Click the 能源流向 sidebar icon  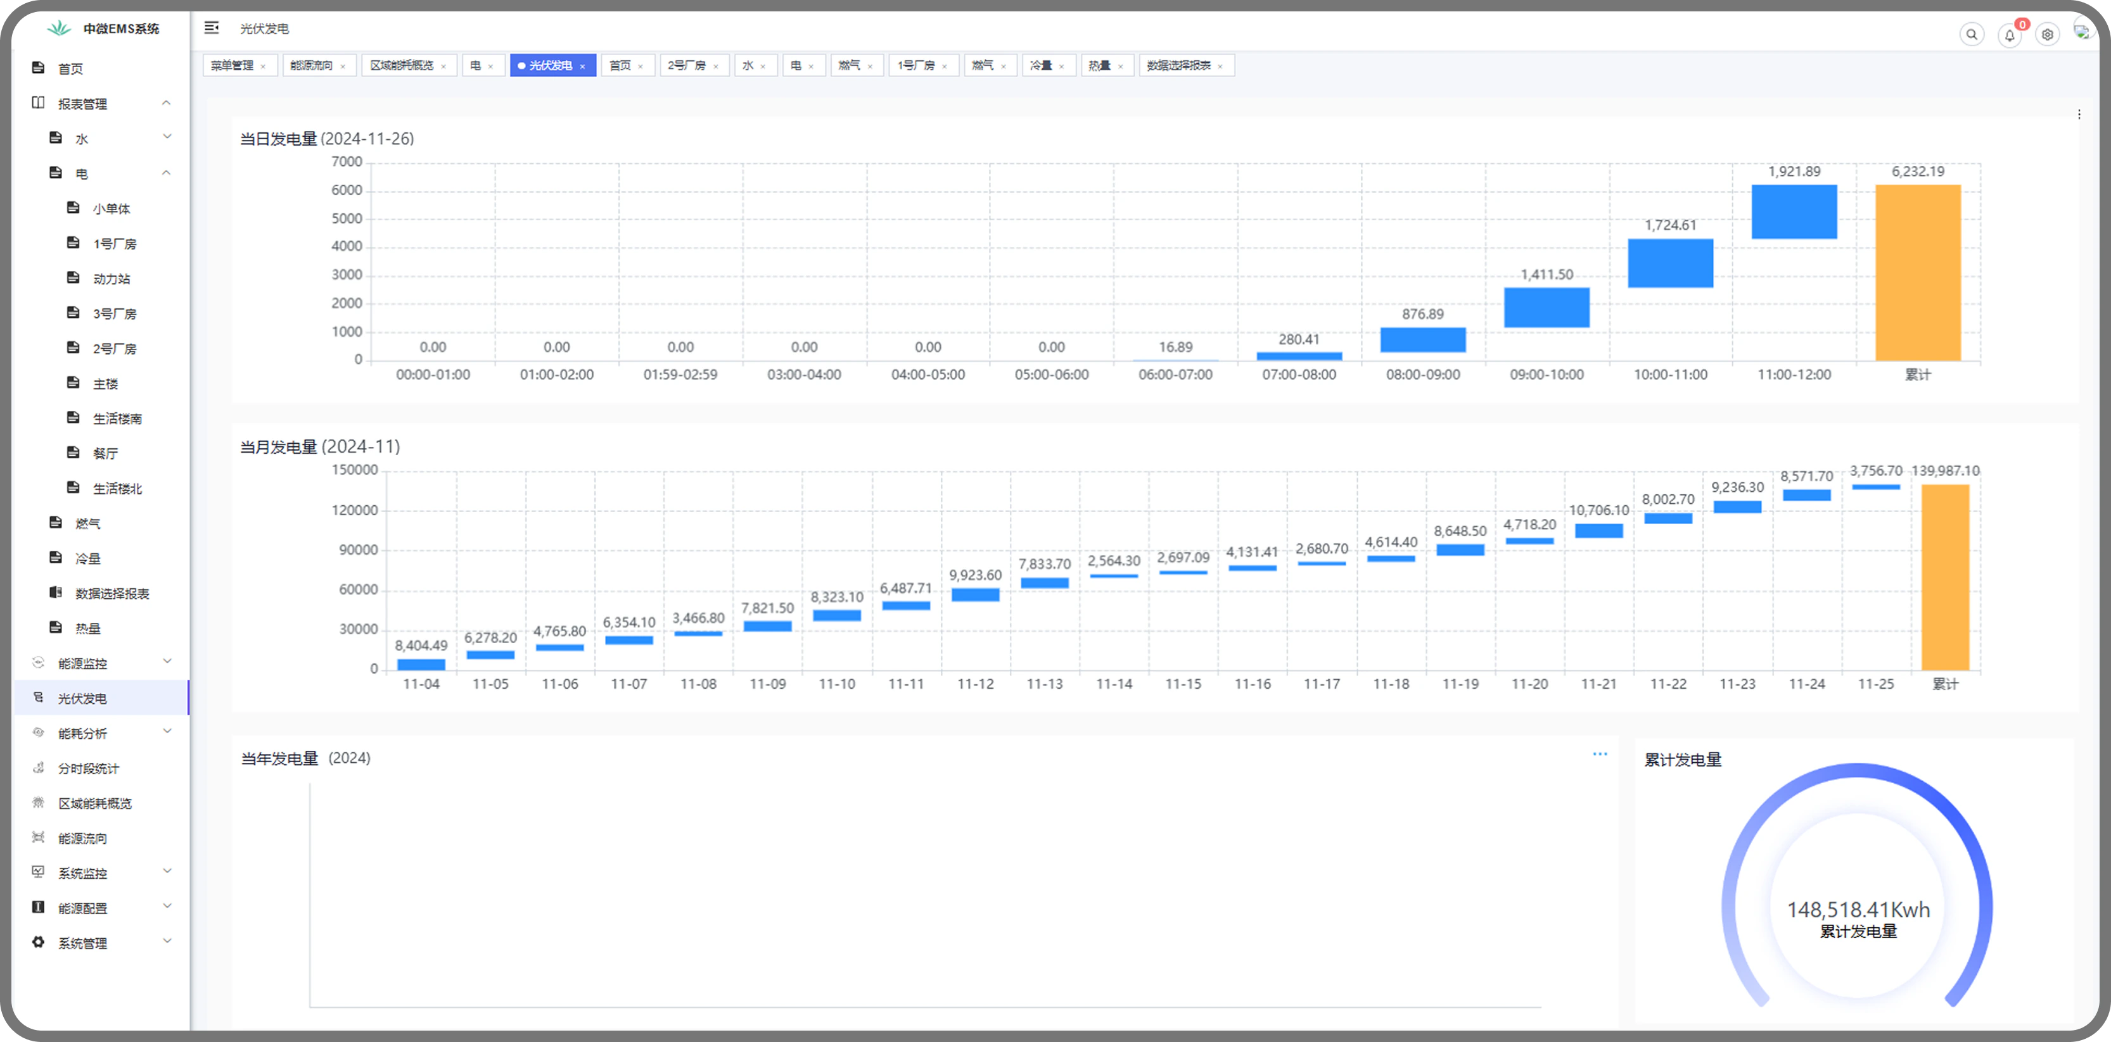38,838
